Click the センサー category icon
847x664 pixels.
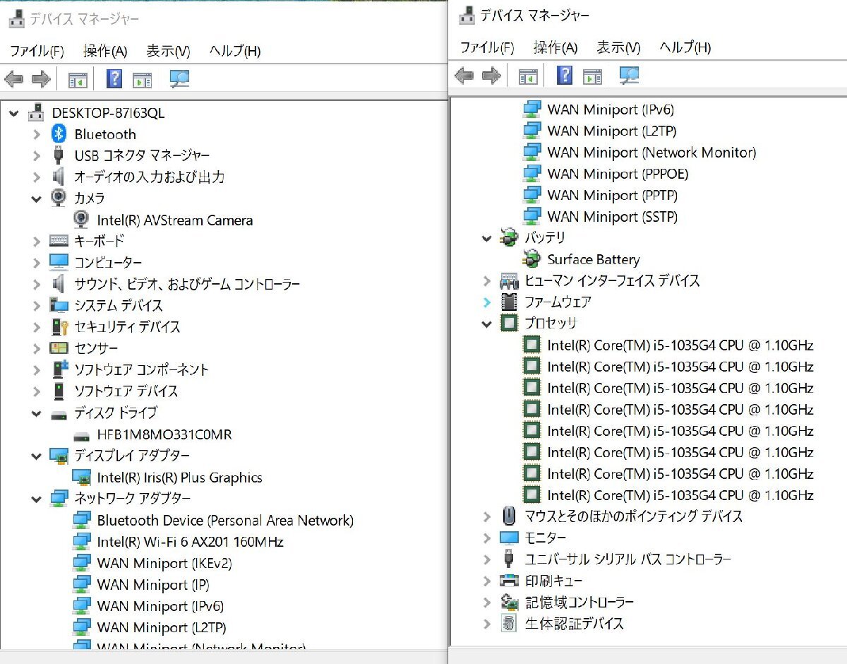[x=59, y=348]
